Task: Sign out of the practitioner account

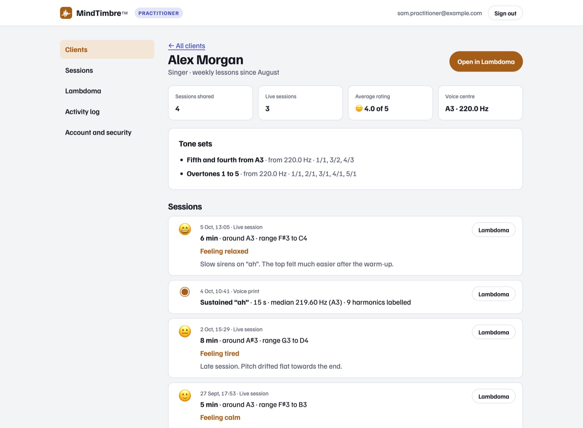Action: point(505,13)
